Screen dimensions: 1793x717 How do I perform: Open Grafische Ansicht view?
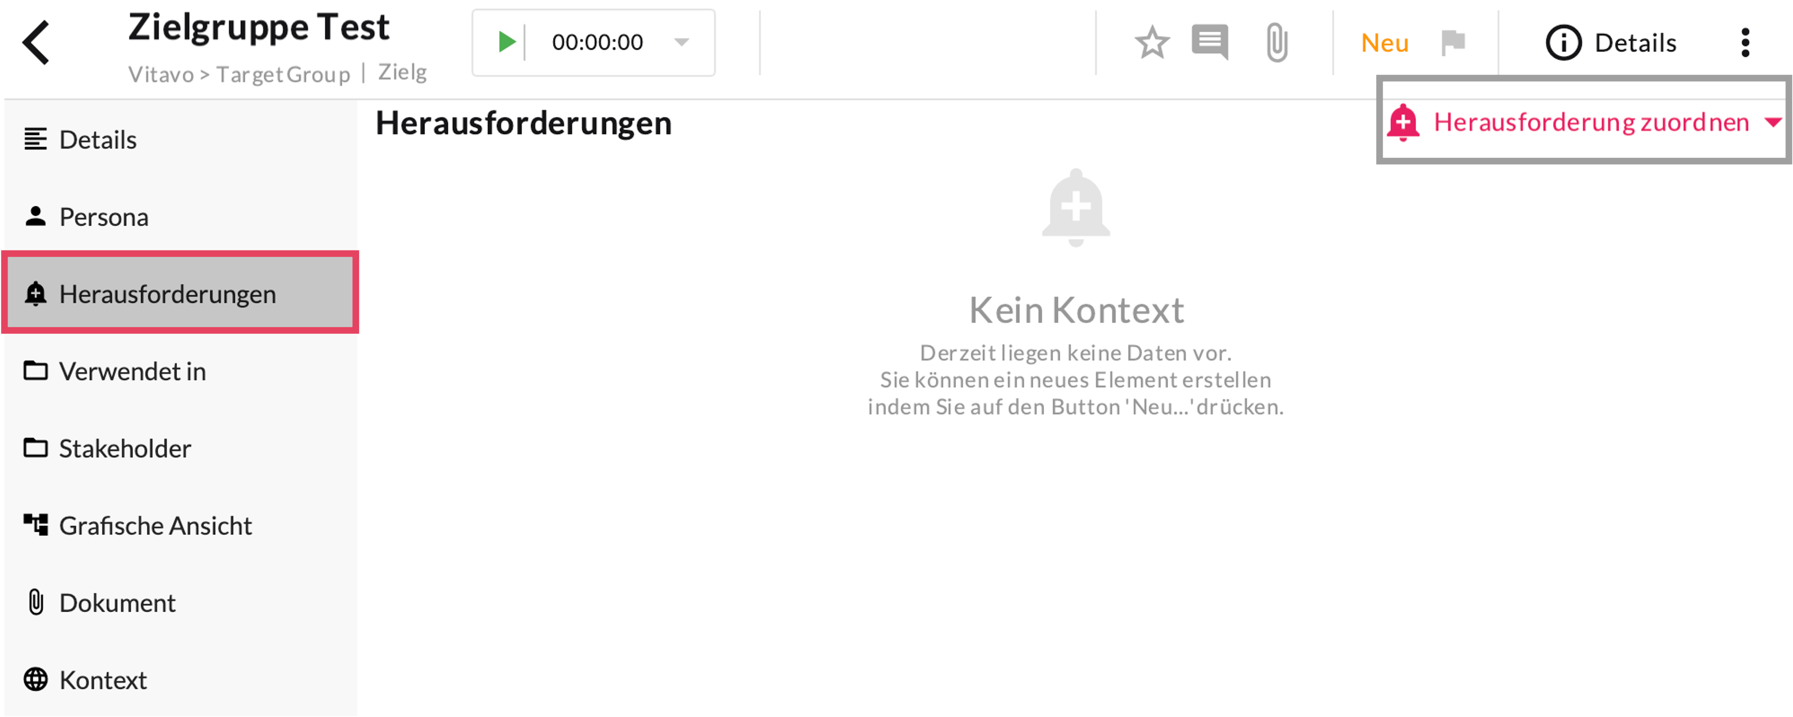click(155, 526)
